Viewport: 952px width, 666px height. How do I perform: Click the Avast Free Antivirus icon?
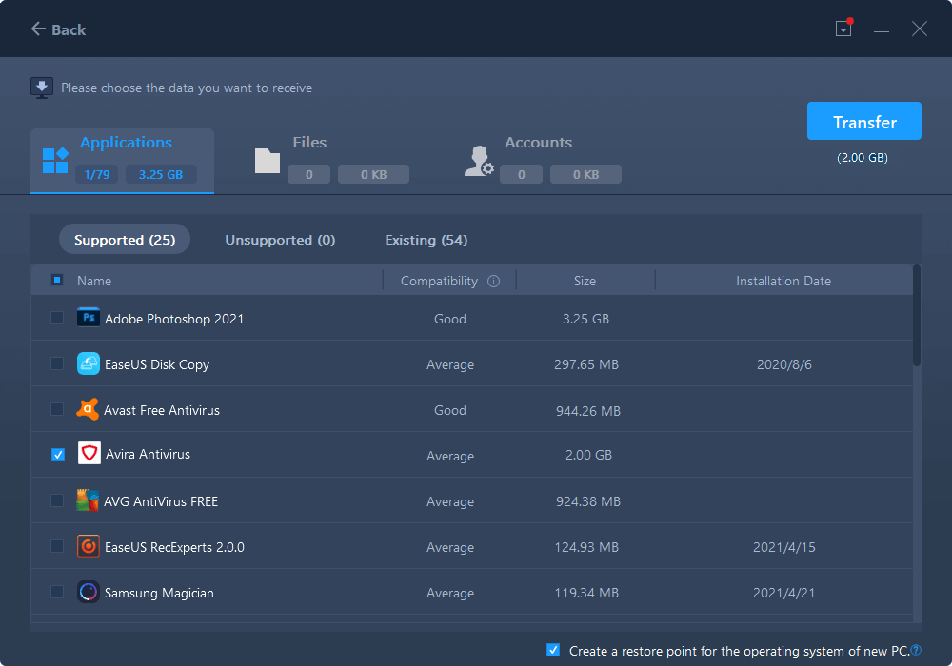coord(88,409)
